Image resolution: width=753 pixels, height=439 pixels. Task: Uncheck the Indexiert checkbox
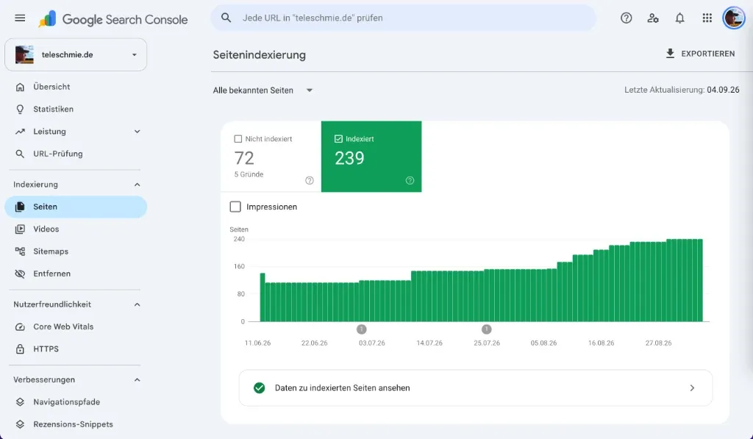pos(338,139)
